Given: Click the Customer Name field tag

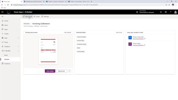Looking at the screenshot, I should (81, 44).
